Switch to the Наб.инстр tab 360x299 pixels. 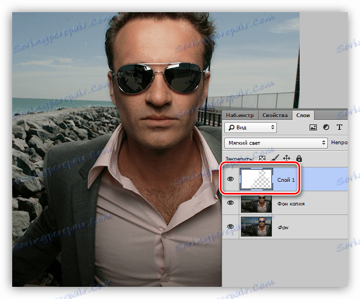click(x=240, y=116)
